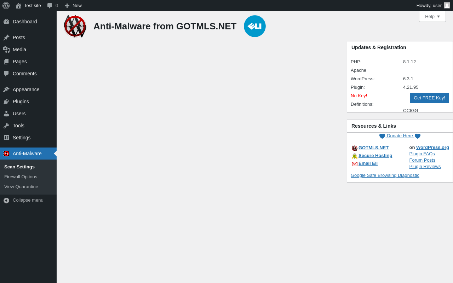Click the Get FREE Key! button
Image resolution: width=453 pixels, height=283 pixels.
click(x=429, y=98)
